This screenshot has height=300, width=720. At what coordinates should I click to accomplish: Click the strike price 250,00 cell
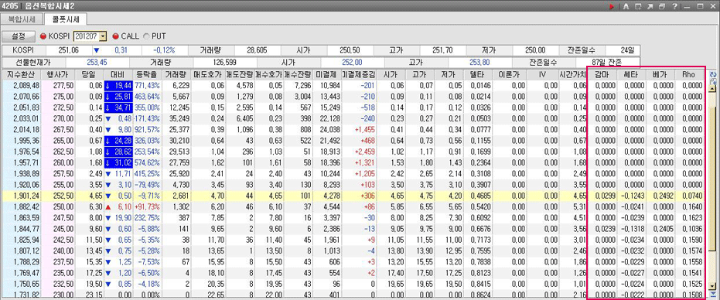coord(58,206)
